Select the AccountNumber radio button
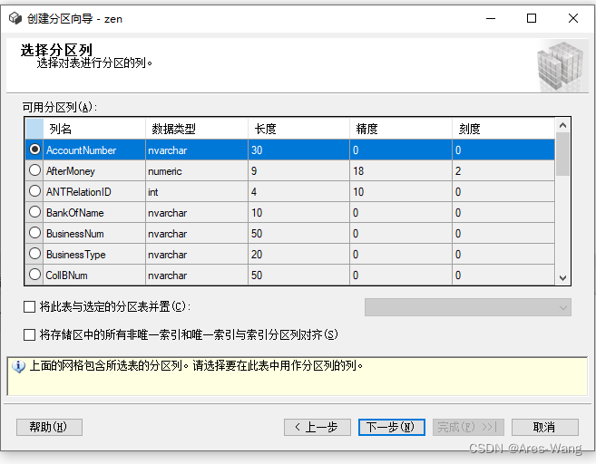The height and width of the screenshot is (464, 596). tap(34, 150)
